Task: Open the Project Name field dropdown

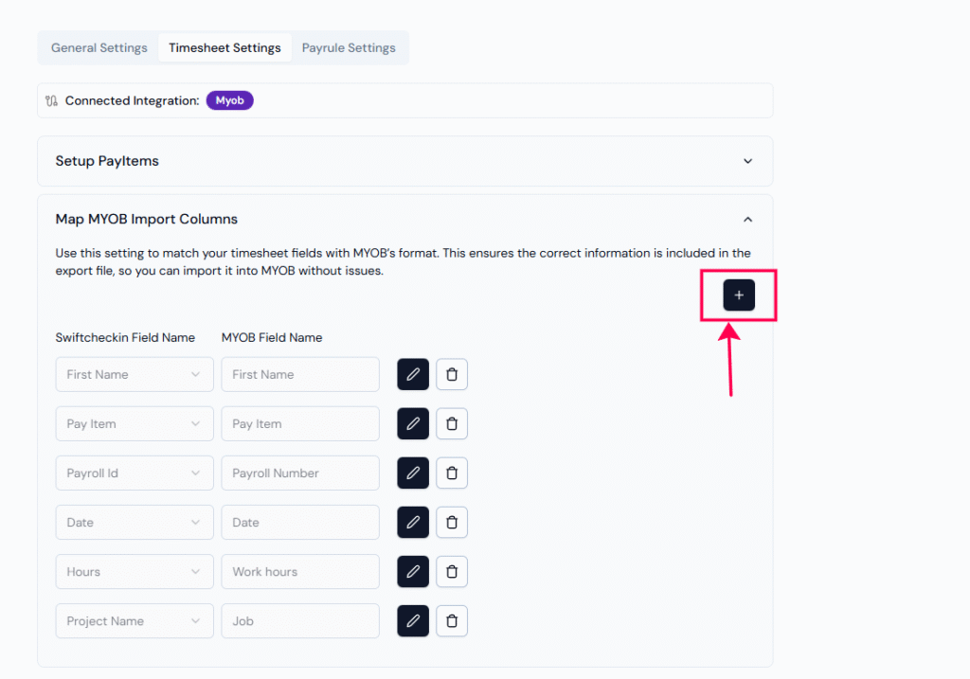Action: tap(135, 620)
